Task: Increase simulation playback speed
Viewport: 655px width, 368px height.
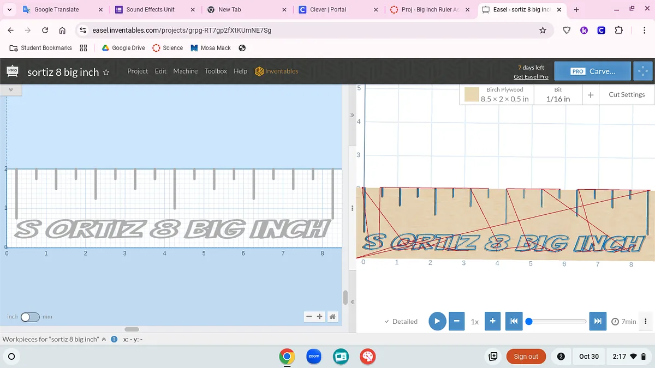Action: 492,321
